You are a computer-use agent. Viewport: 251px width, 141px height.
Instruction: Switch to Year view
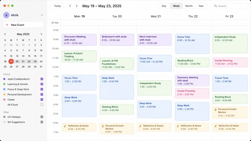[x=201, y=6]
